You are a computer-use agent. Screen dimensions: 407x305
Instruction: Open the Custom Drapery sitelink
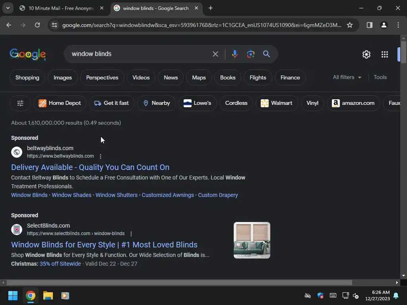(x=218, y=195)
